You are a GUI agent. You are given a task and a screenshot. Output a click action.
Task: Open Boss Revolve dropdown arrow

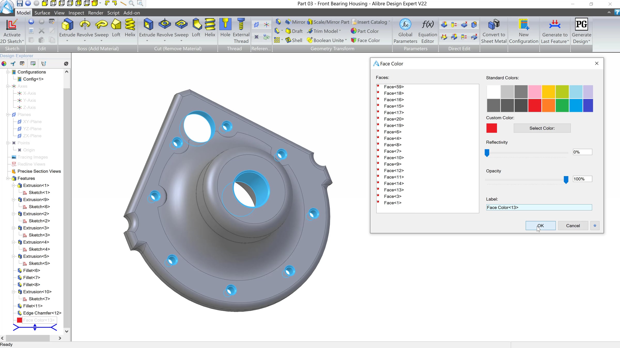85,41
